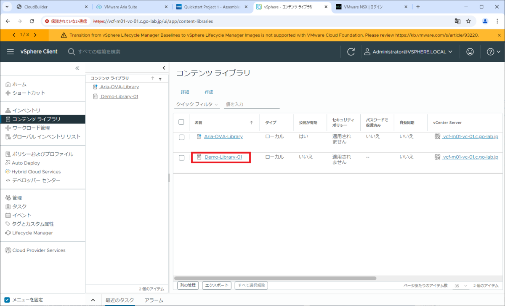Sort library tree by the arrow icon
505x306 pixels.
click(153, 78)
